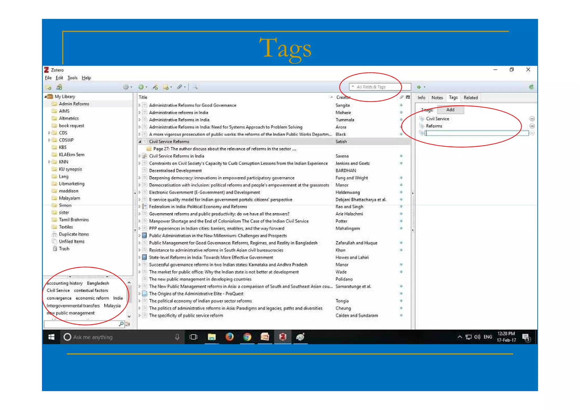Click the Add tag button

(x=450, y=110)
